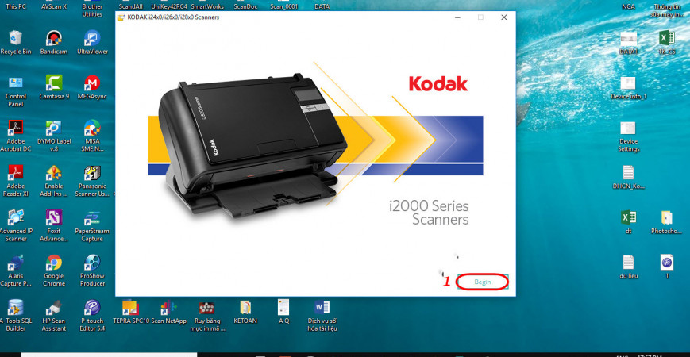The height and width of the screenshot is (357, 690).
Task: Open the TK_CS Excel file icon
Action: click(x=666, y=43)
